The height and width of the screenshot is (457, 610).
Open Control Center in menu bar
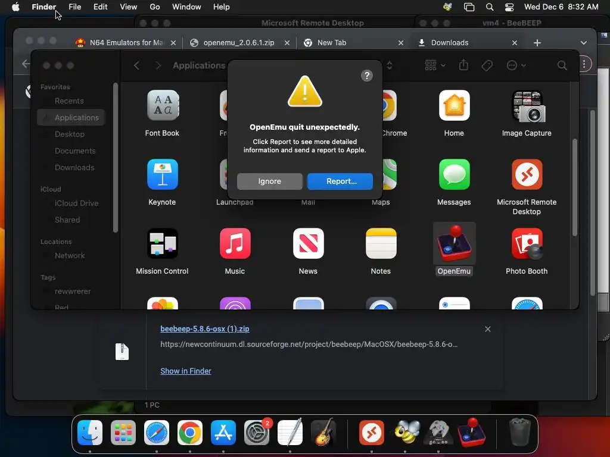(509, 7)
